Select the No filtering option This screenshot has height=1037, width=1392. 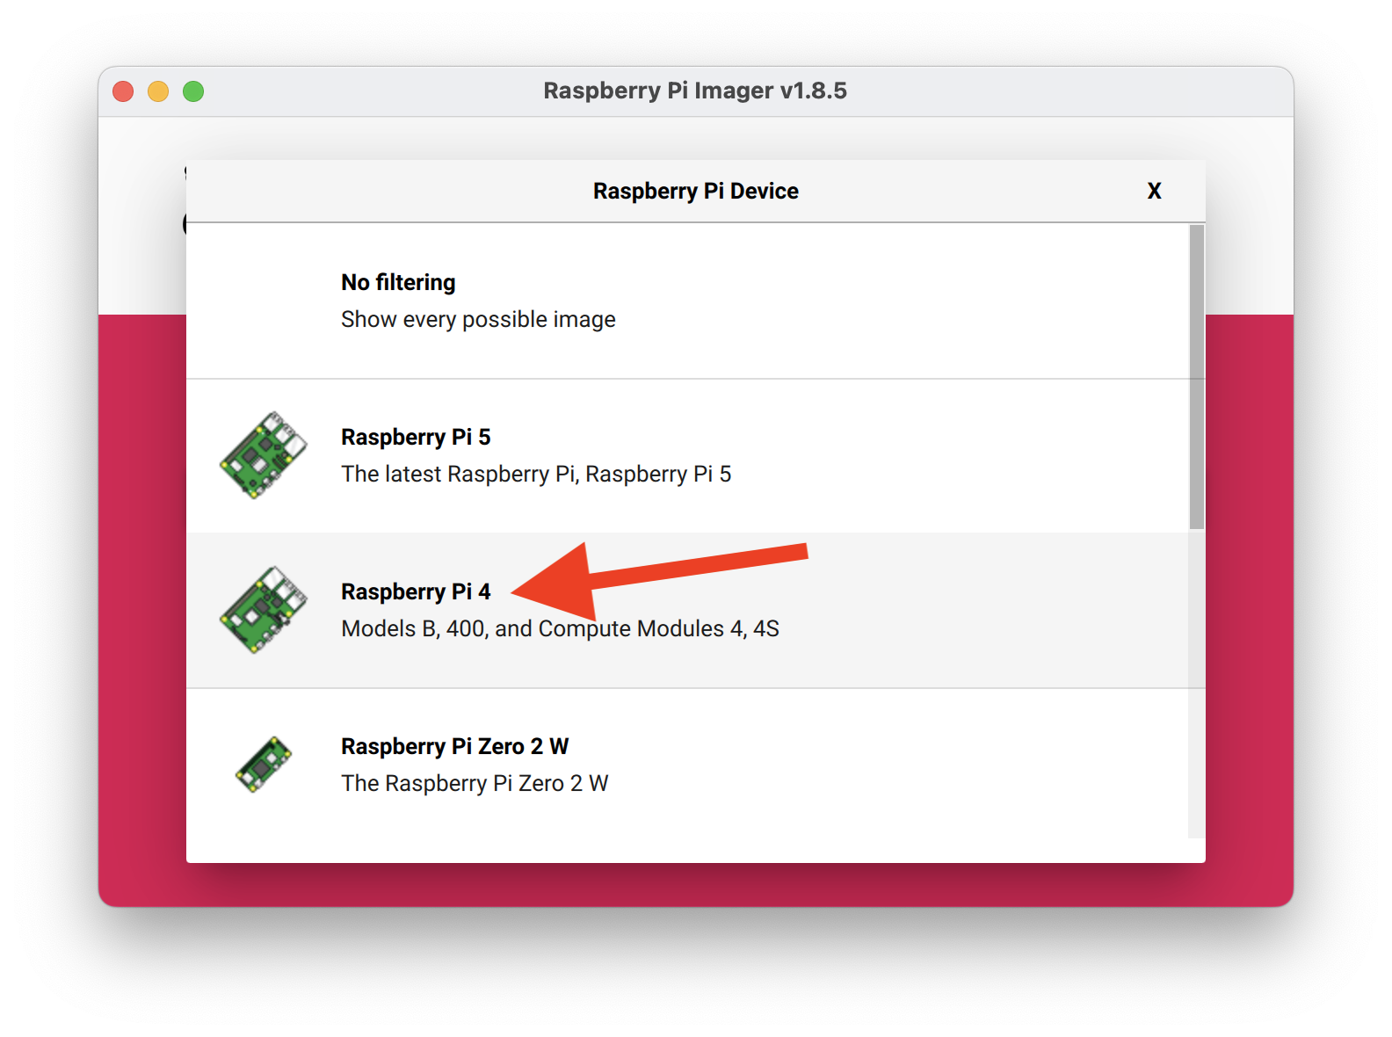(687, 301)
